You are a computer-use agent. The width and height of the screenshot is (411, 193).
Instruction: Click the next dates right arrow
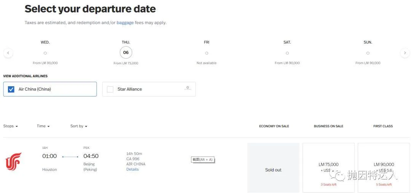[405, 53]
